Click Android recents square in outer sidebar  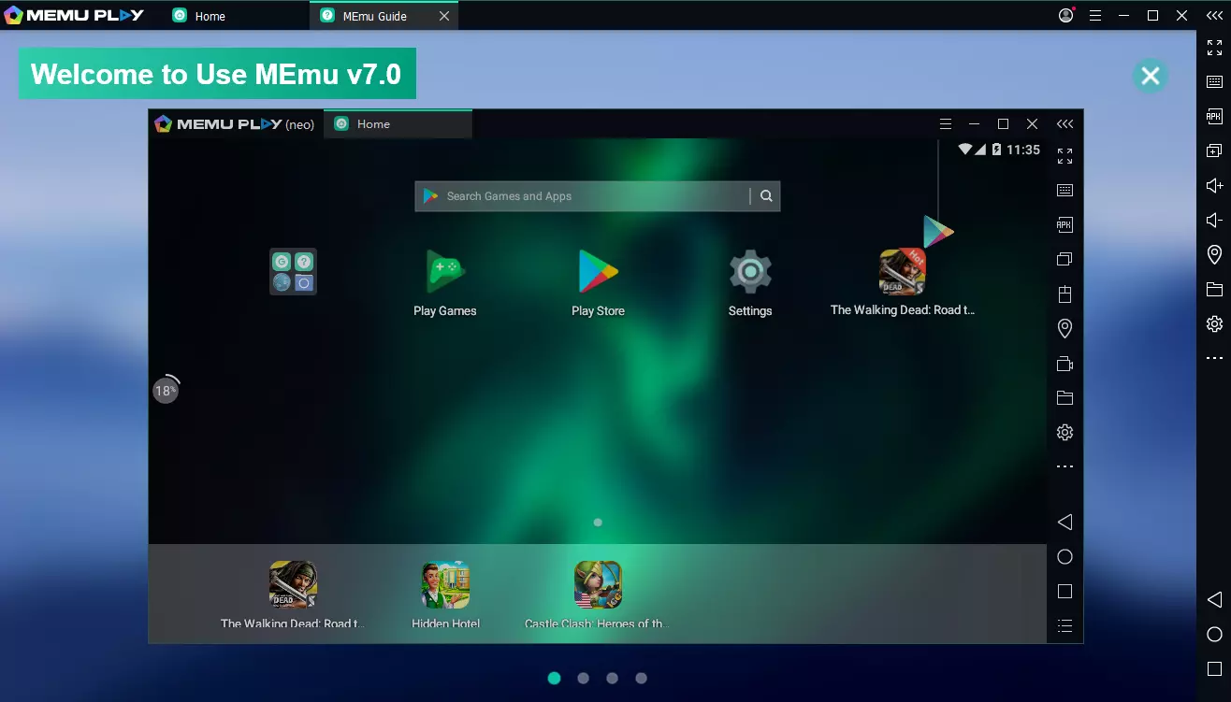click(1214, 669)
